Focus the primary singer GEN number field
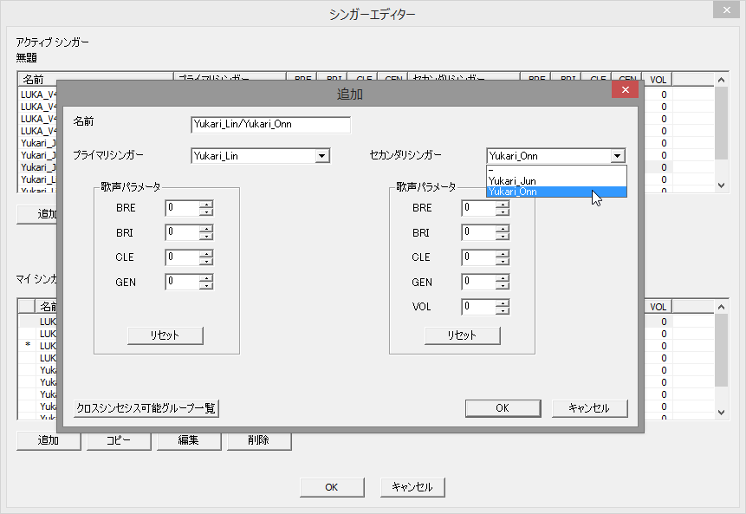The image size is (746, 514). pos(183,283)
